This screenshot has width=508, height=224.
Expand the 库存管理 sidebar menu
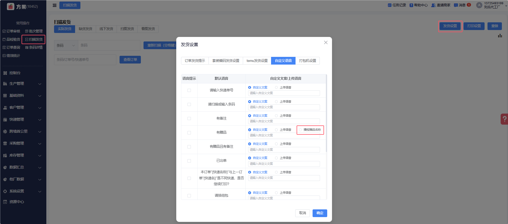tap(21, 155)
